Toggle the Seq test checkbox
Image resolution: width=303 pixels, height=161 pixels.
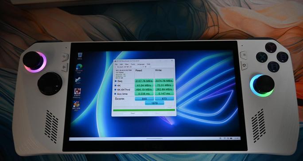116,81
